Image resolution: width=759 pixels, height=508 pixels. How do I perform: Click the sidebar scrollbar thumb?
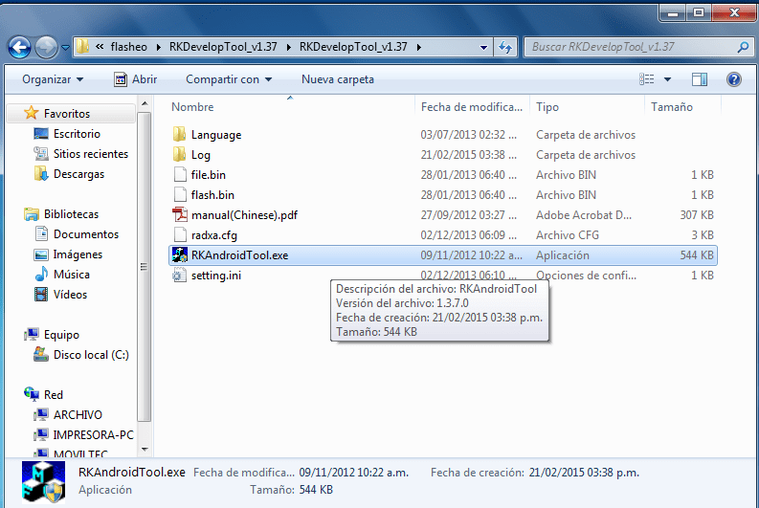pyautogui.click(x=145, y=266)
